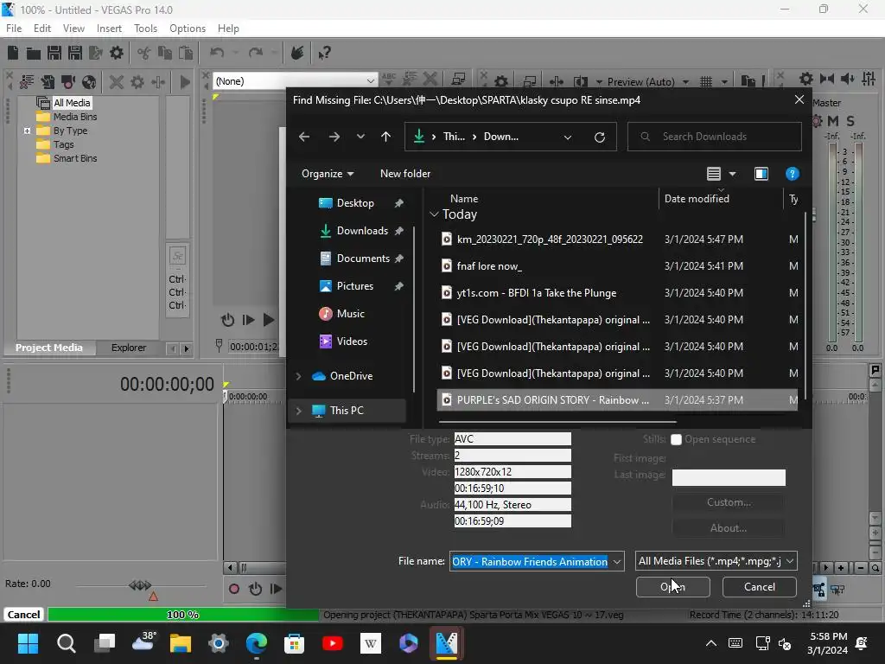This screenshot has height=664, width=885.
Task: Click the Undo arrow in VEGAS toolbar
Action: coord(217,53)
